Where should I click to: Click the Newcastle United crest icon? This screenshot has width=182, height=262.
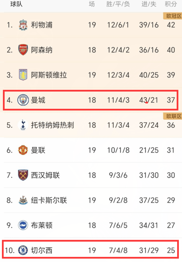(23, 200)
